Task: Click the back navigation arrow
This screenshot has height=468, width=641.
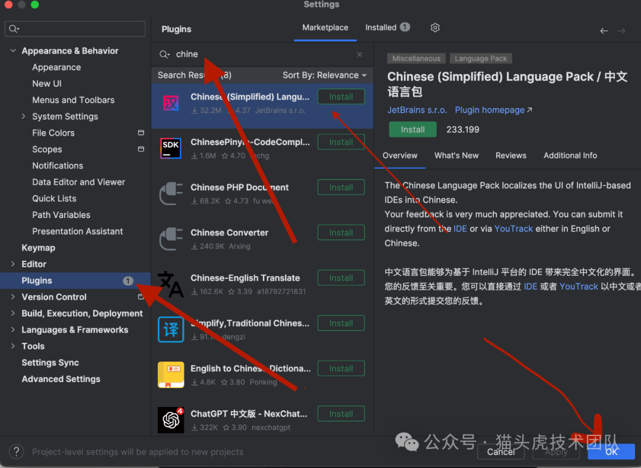Action: [604, 31]
